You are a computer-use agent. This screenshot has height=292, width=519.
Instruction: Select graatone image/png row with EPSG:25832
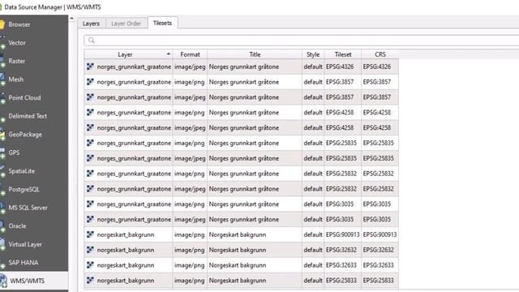pyautogui.click(x=242, y=173)
